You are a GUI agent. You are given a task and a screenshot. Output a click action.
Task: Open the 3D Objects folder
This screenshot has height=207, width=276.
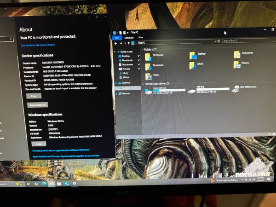tap(148, 57)
